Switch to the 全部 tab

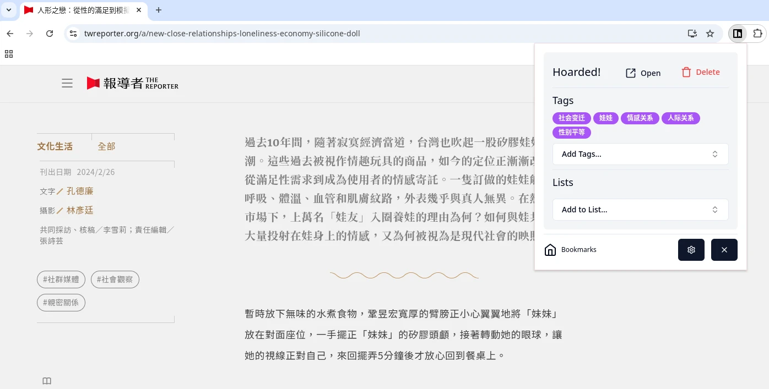[x=106, y=146]
